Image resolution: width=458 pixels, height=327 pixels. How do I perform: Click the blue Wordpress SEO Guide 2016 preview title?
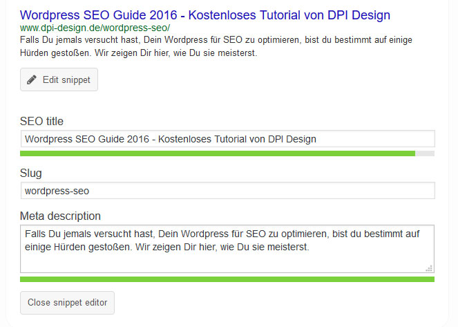click(x=205, y=15)
